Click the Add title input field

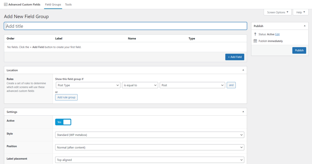(125, 26)
